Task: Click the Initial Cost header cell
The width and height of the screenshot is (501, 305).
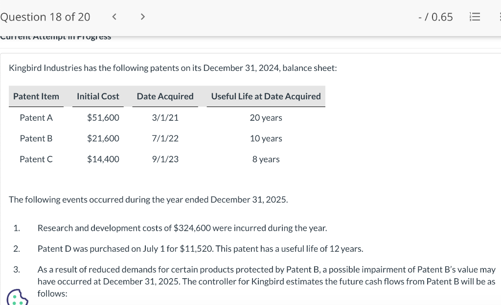Action: [x=98, y=96]
